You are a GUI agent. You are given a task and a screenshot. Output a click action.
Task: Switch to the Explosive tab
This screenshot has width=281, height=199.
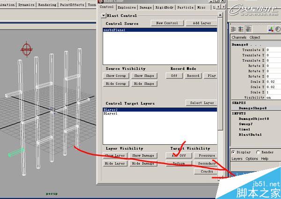coord(127,7)
